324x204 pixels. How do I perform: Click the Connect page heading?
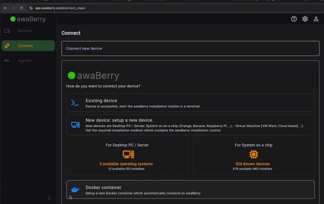tap(71, 33)
